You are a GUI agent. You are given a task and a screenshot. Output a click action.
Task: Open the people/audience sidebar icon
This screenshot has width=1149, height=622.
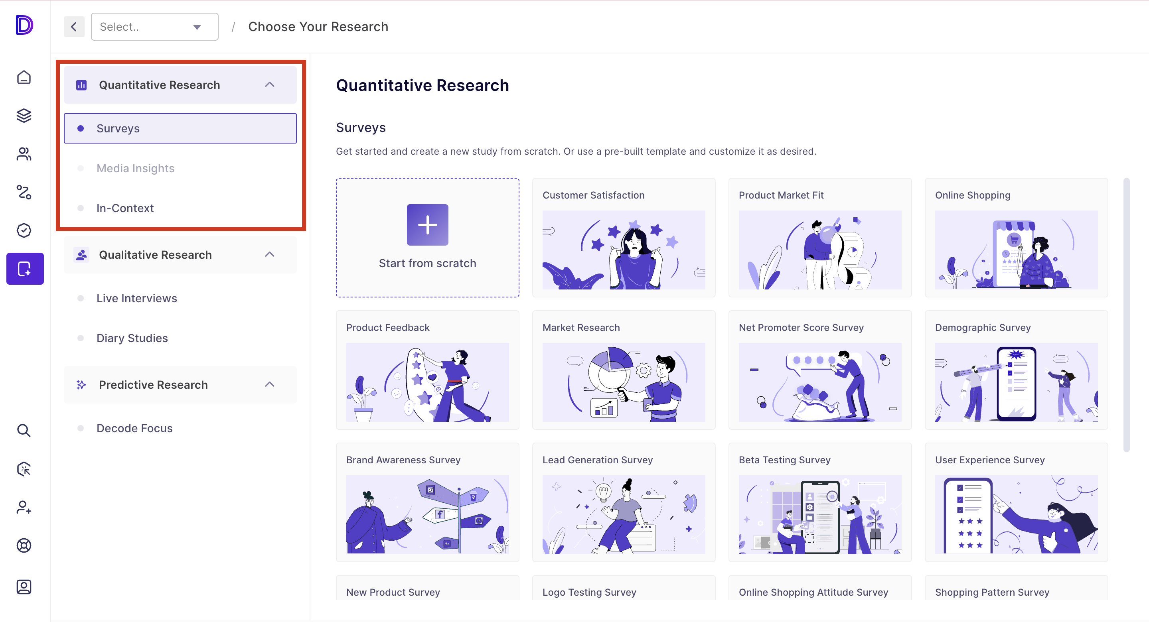pyautogui.click(x=24, y=154)
